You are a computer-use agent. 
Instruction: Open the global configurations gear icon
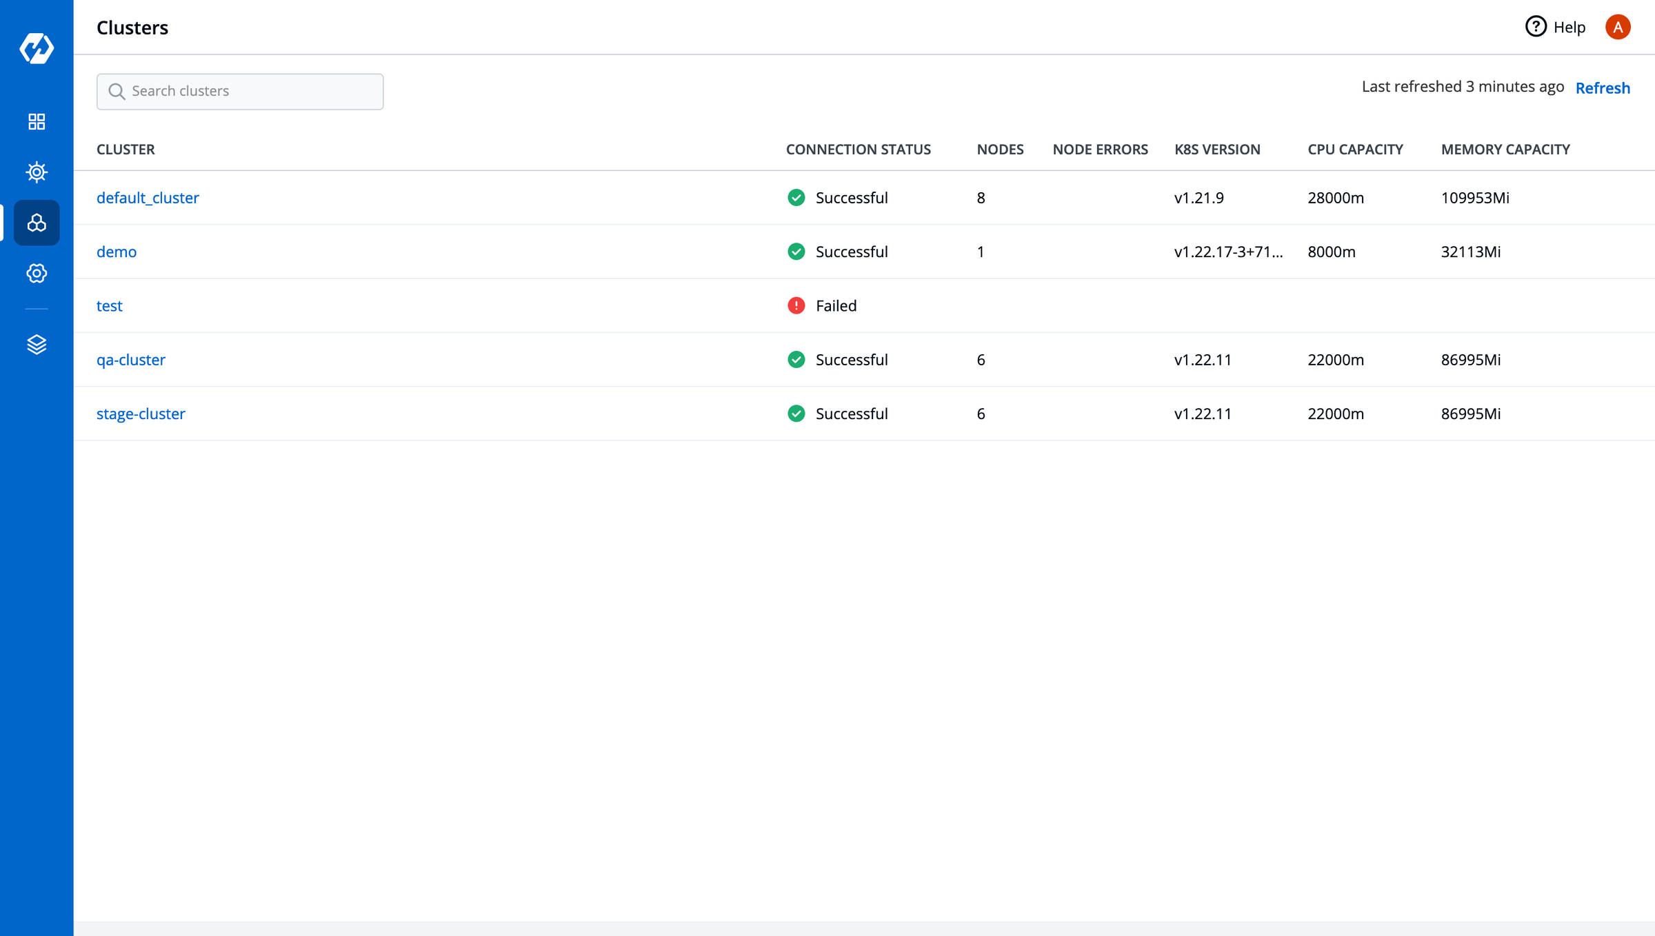(37, 274)
